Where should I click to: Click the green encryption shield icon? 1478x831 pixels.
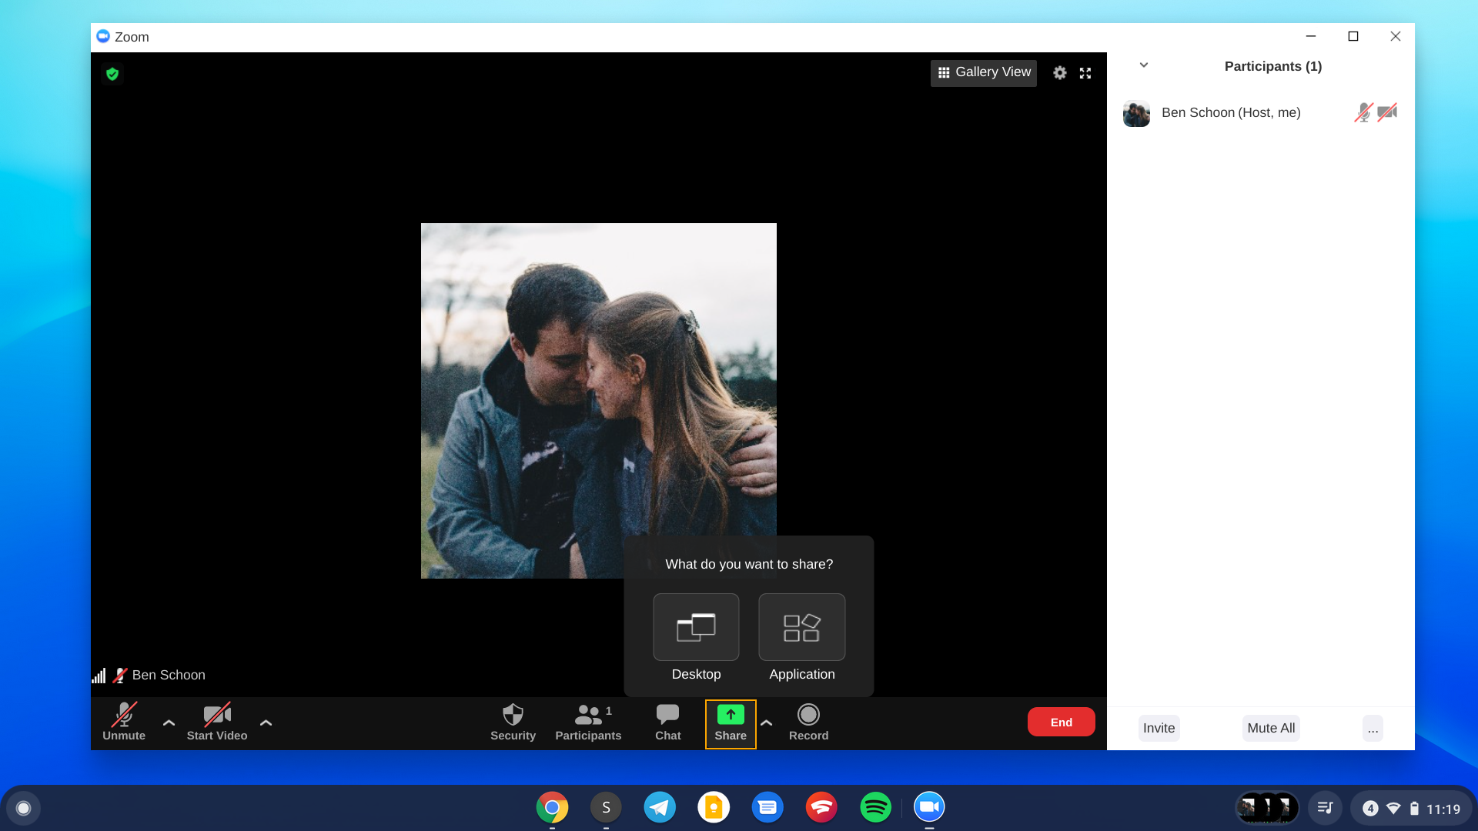coord(112,74)
